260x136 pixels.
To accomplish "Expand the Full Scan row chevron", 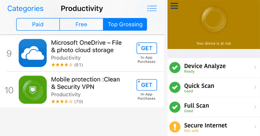I will (255, 107).
